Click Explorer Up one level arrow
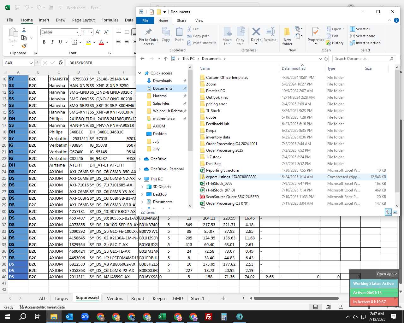Viewport: 404px width, 323px height. [166, 59]
